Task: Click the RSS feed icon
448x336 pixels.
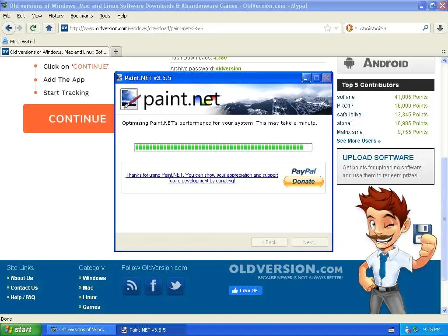Action: [x=132, y=285]
